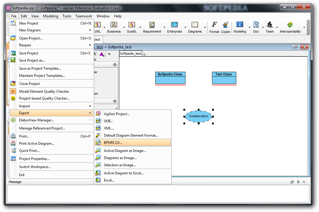Click the Message pane text area
319x212 pixels.
[158, 193]
